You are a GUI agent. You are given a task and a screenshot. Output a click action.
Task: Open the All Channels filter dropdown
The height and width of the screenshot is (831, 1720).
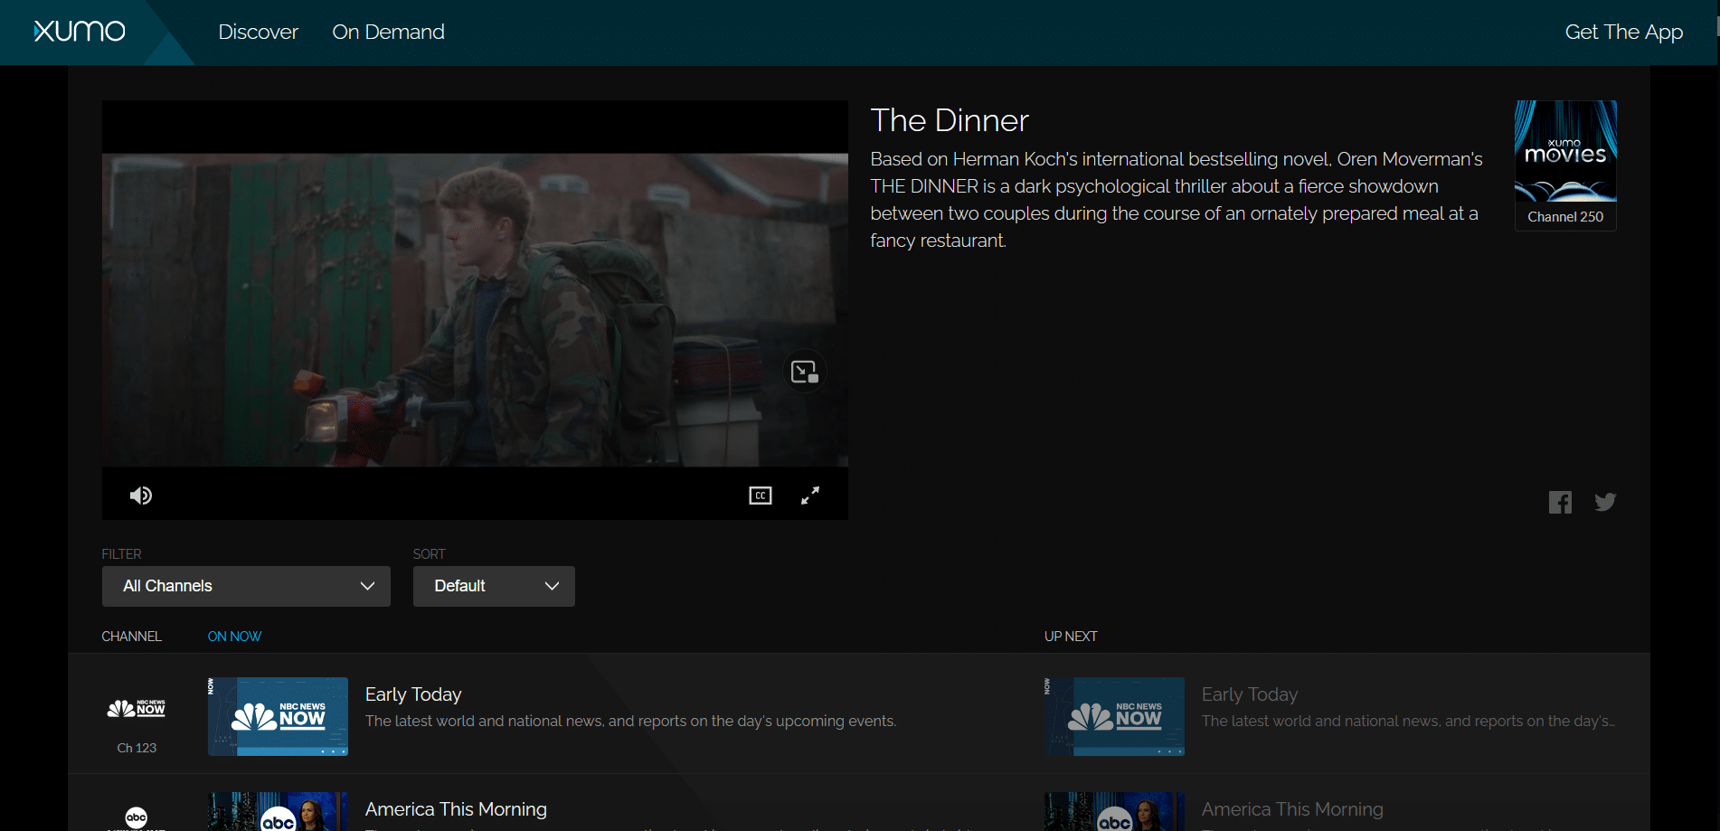pyautogui.click(x=246, y=586)
